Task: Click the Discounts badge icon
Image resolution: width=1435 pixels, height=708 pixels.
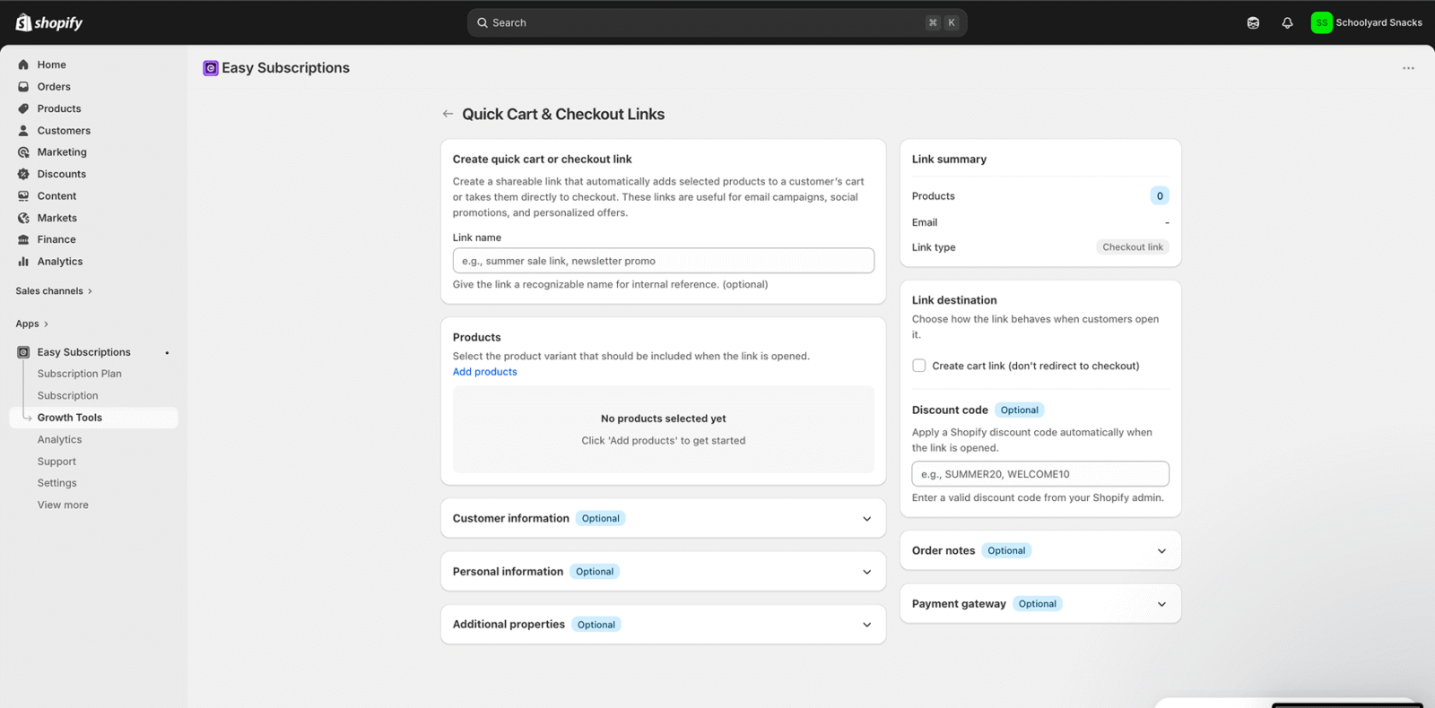Action: coord(23,174)
